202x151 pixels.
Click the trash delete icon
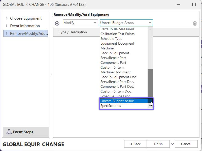(x=195, y=23)
